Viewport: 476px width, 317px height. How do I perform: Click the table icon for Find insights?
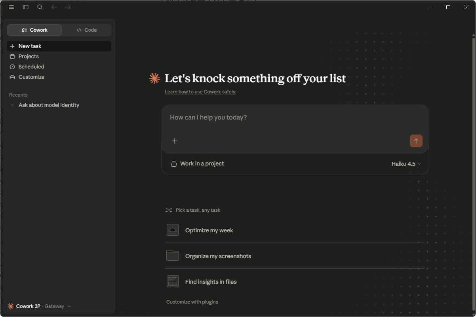(173, 282)
